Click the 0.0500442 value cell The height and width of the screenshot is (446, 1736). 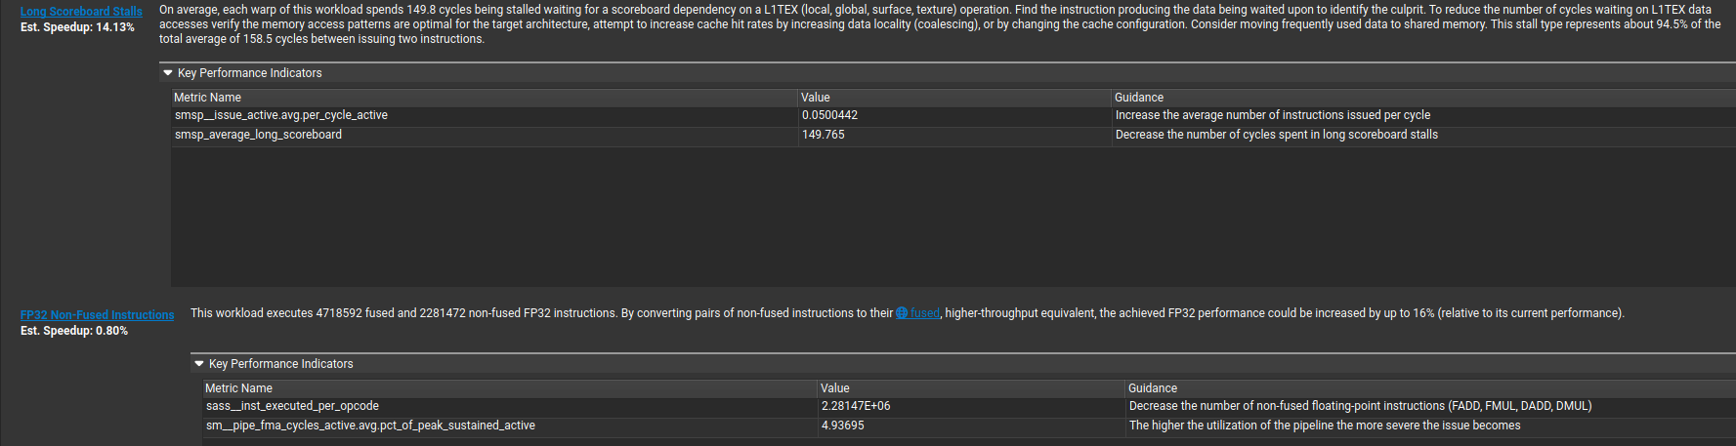(829, 115)
